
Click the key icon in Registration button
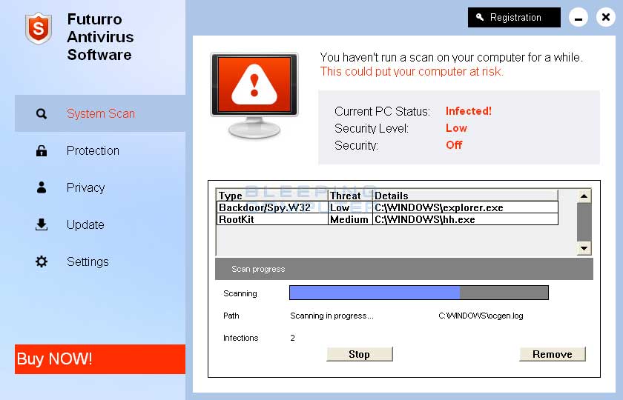(480, 17)
